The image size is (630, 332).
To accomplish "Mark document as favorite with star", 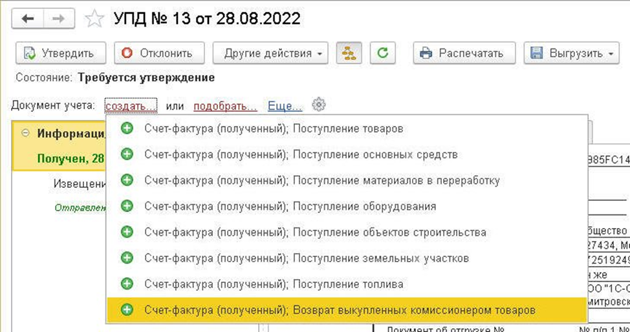I will (94, 19).
